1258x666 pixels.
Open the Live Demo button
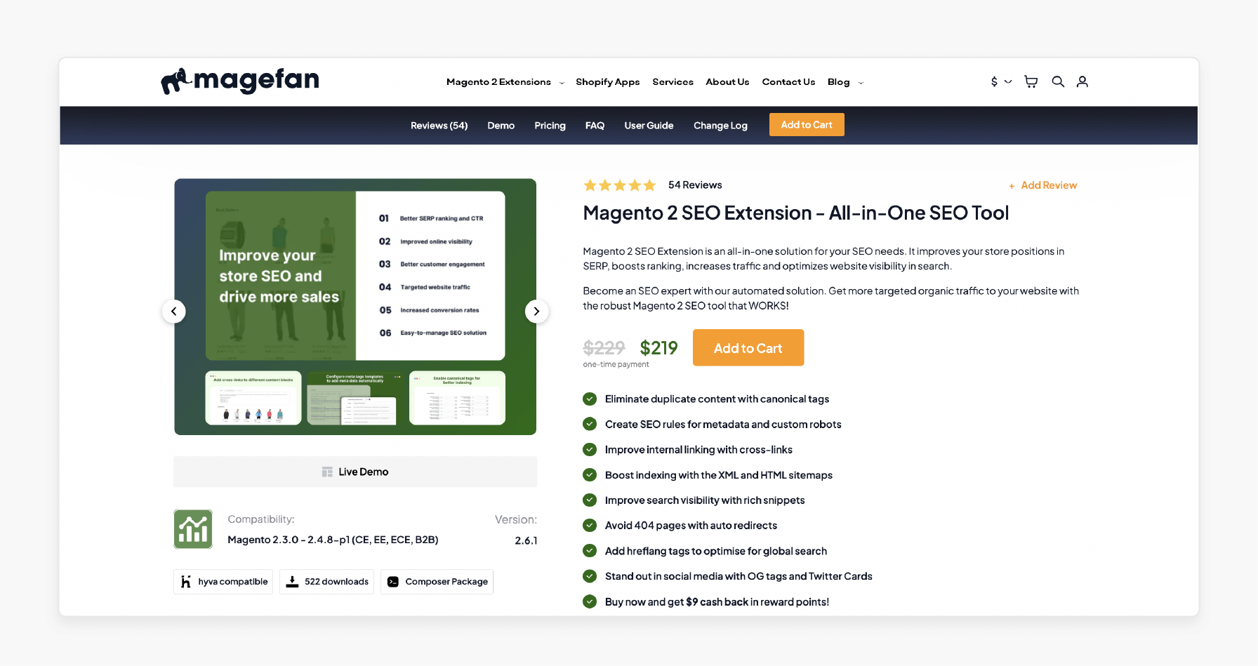355,472
